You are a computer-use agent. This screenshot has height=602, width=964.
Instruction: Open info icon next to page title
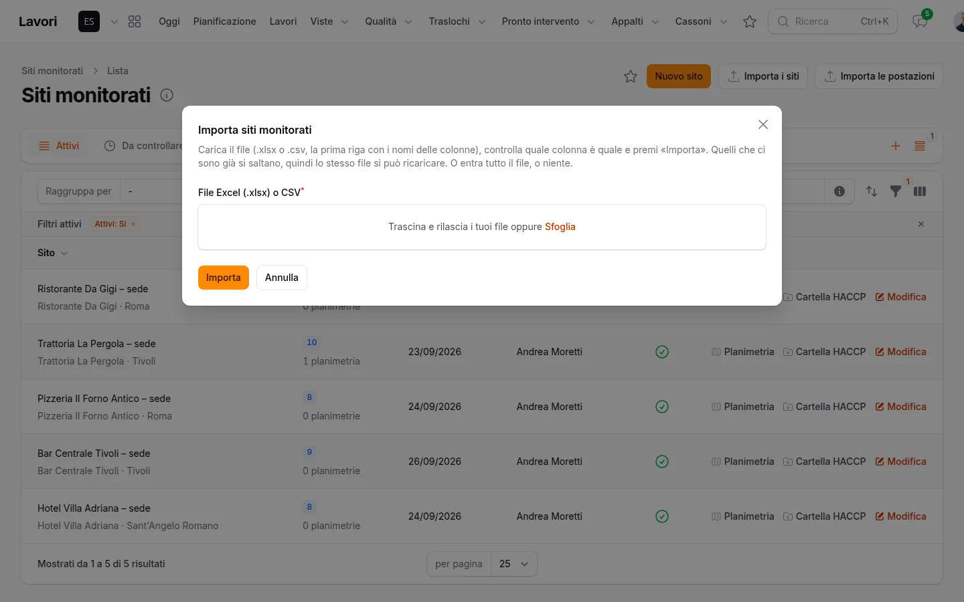[x=167, y=95]
